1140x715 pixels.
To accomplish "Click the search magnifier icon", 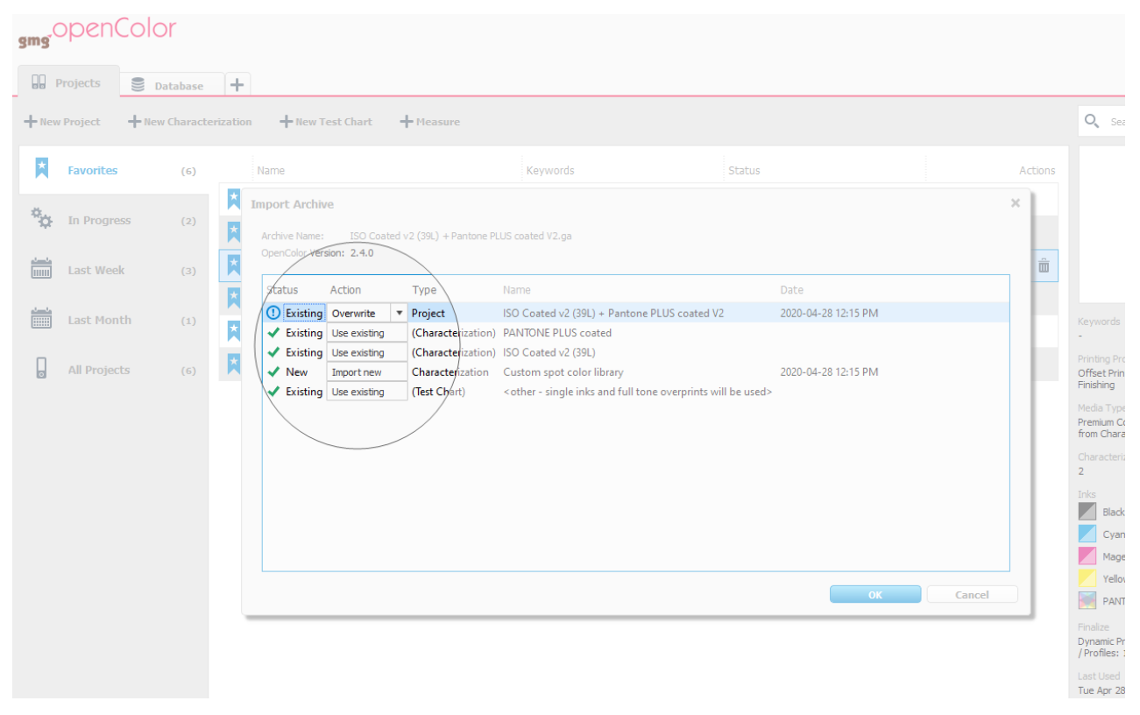I will [1092, 121].
